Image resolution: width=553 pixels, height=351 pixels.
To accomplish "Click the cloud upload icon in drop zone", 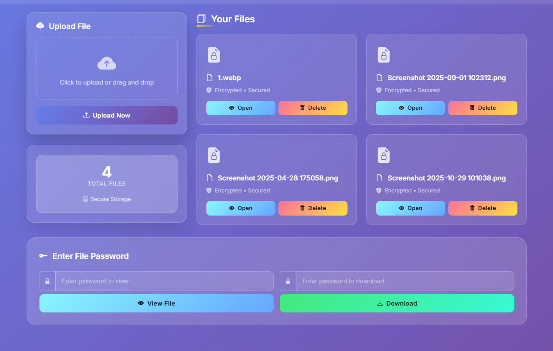I will pyautogui.click(x=107, y=63).
